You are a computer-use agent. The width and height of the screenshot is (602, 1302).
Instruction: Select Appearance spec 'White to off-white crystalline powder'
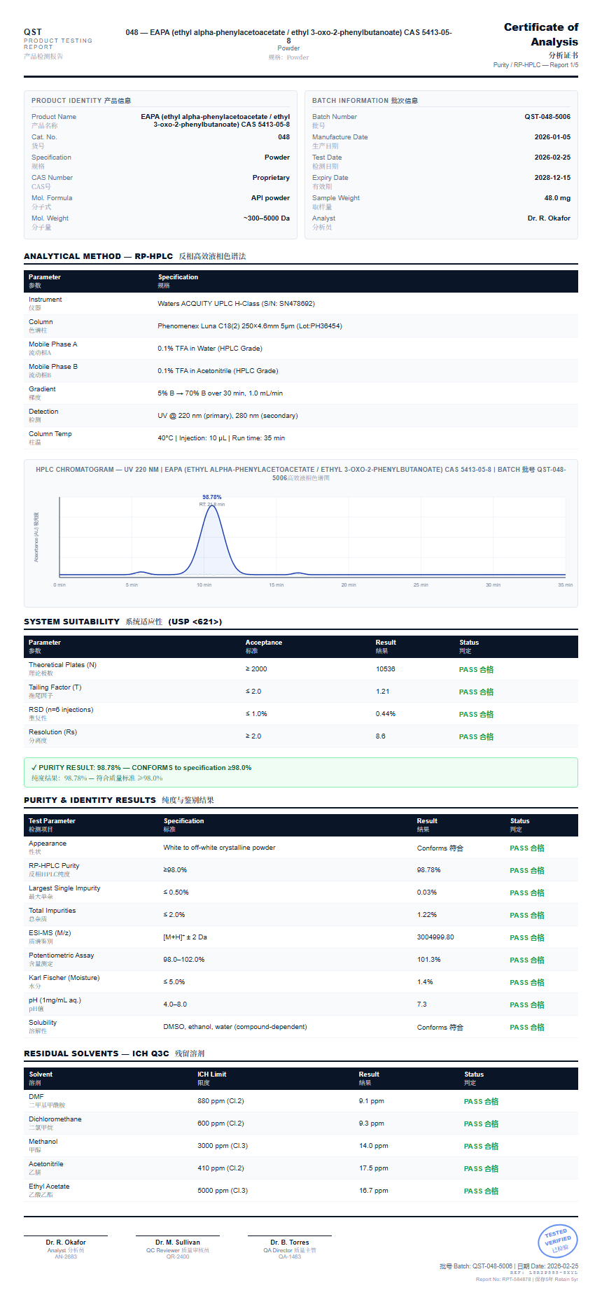point(219,848)
